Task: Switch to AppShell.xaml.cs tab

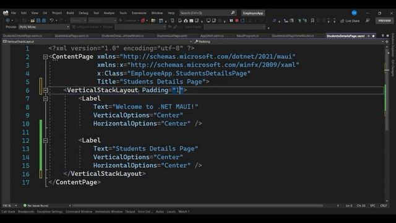Action: 212,36
